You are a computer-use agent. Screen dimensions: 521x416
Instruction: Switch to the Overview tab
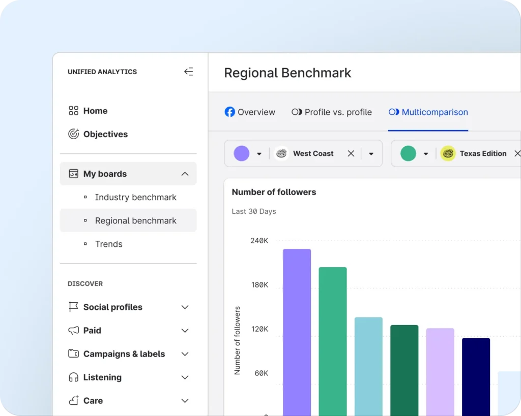click(250, 112)
